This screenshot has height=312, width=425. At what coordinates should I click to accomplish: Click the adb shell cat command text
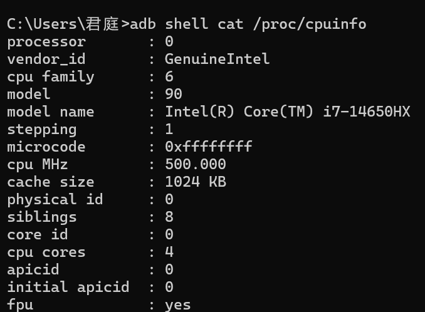click(x=248, y=24)
